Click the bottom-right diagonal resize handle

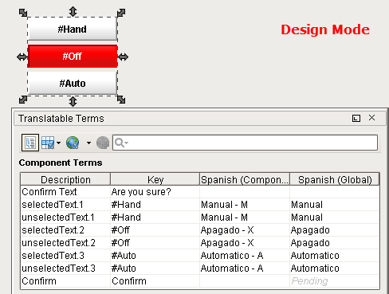[x=121, y=100]
